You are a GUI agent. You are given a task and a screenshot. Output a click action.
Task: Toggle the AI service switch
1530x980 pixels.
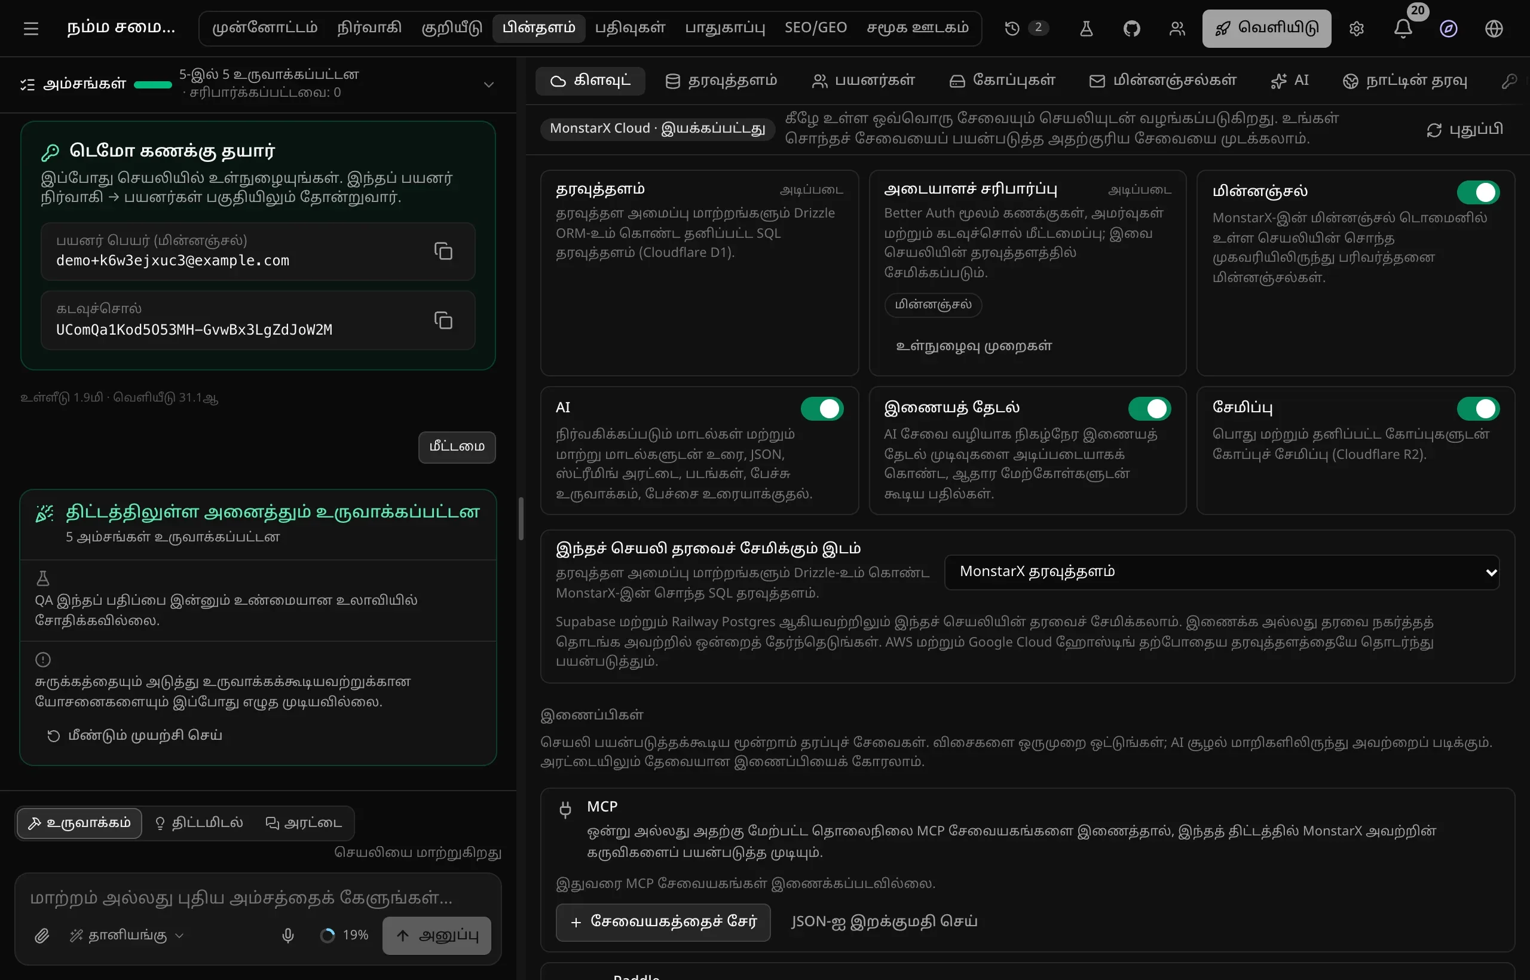(x=822, y=409)
